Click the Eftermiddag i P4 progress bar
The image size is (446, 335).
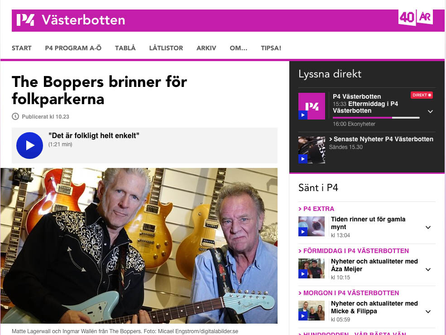[x=376, y=118]
